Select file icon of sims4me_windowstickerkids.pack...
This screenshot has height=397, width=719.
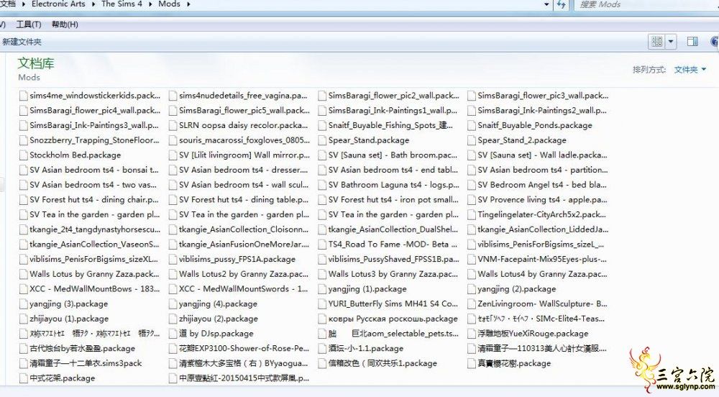[24, 96]
